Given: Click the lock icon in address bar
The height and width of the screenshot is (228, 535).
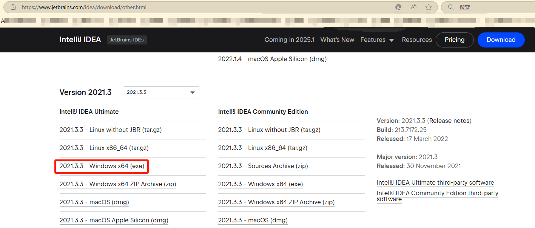Looking at the screenshot, I should point(13,7).
